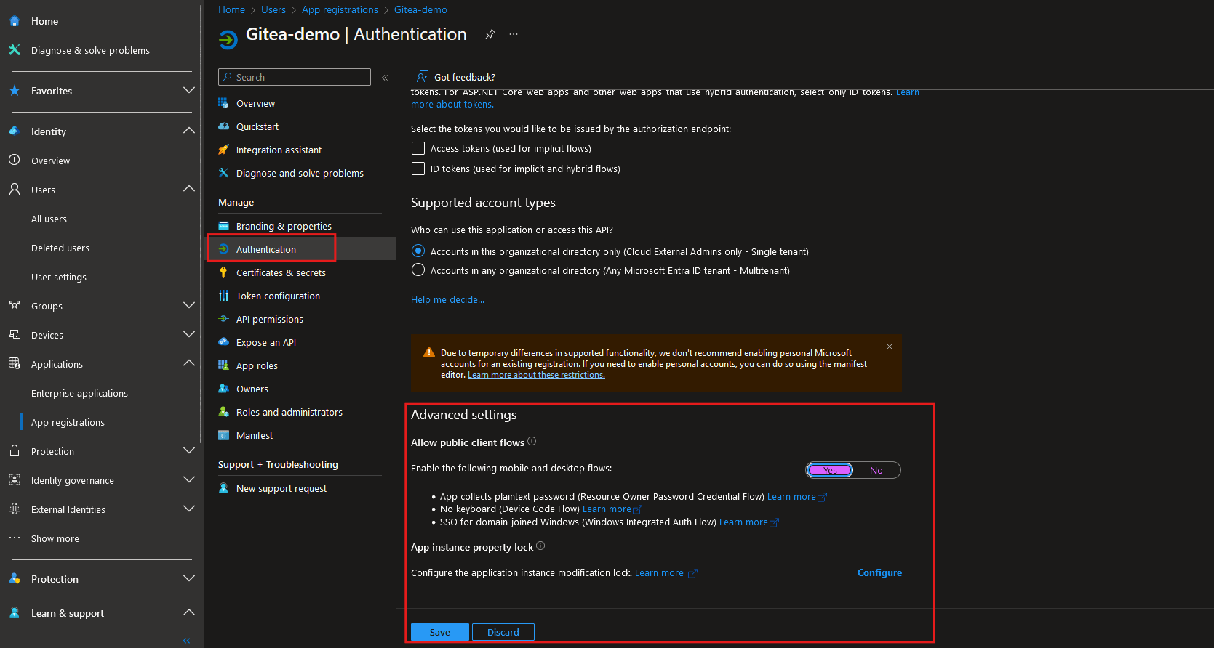
Task: Click the Devices icon
Action: tap(15, 335)
